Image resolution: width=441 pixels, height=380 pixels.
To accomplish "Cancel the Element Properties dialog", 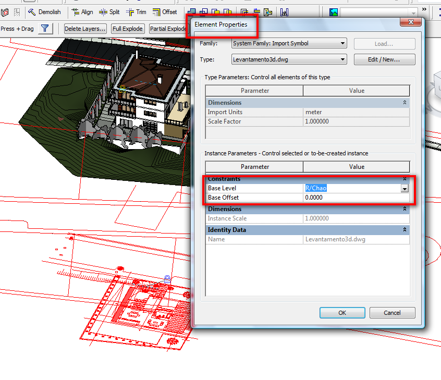I will point(392,313).
